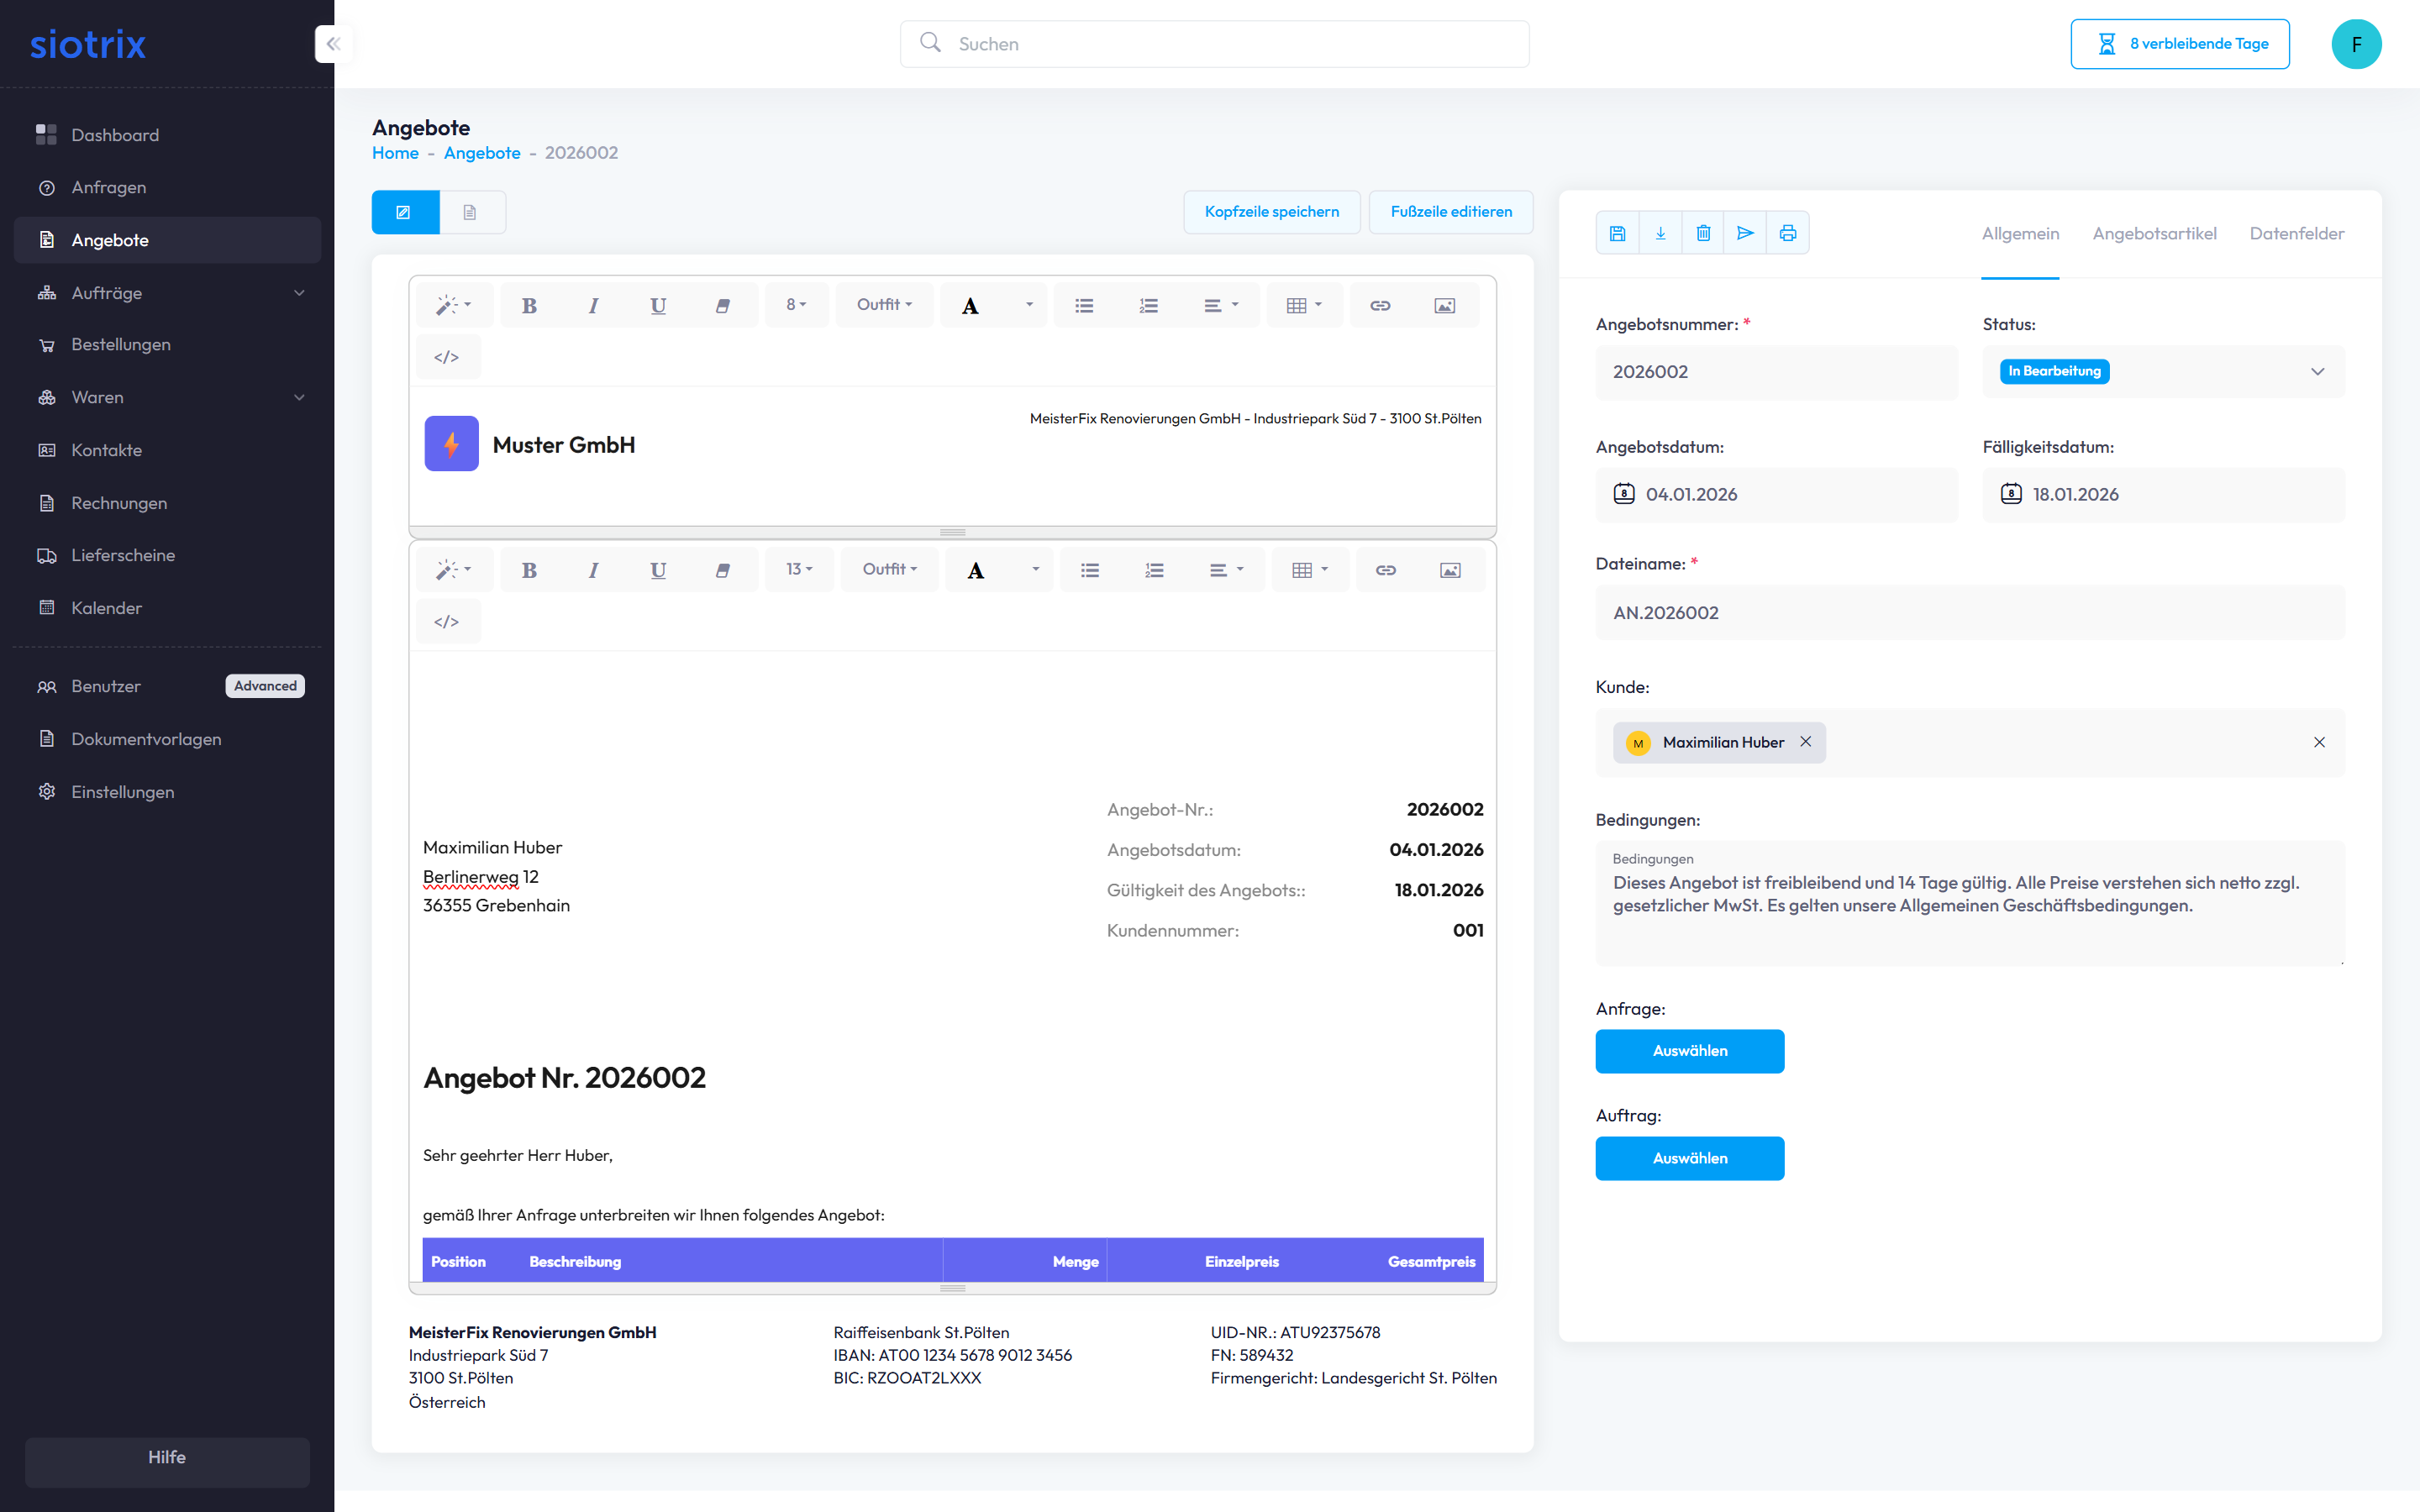Open the Status dropdown showing In Bearbeitung

(x=2162, y=371)
